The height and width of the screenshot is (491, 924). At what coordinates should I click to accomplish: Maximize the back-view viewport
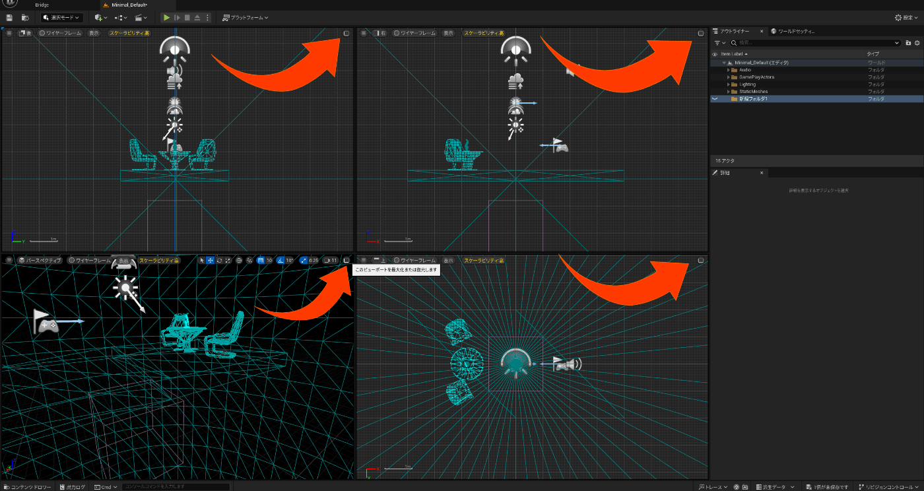pyautogui.click(x=346, y=33)
